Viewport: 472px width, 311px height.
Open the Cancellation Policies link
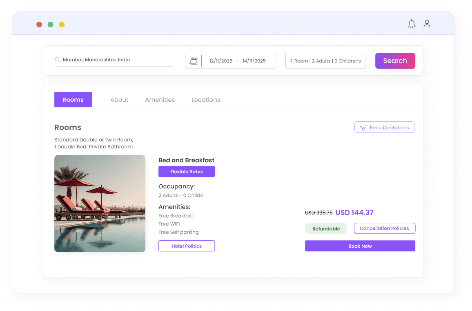pyautogui.click(x=384, y=228)
